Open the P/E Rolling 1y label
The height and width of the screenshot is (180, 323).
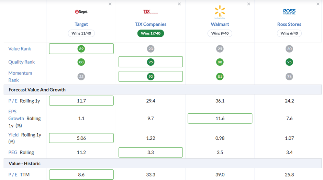(24, 101)
